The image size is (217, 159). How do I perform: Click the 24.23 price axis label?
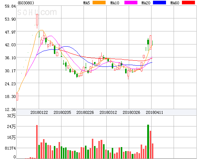[10, 84]
